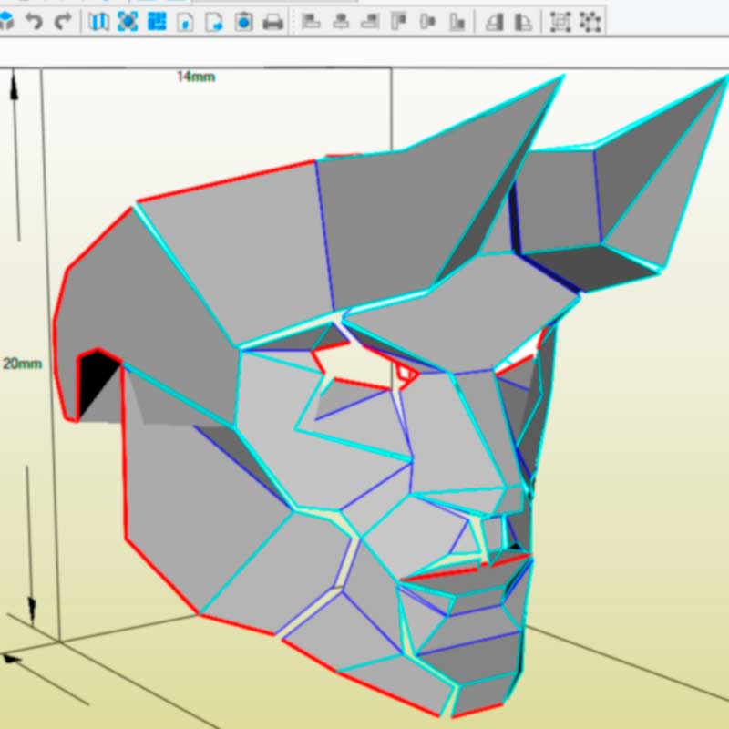729x729 pixels.
Task: Print the pattern using the printer icon
Action: click(272, 21)
